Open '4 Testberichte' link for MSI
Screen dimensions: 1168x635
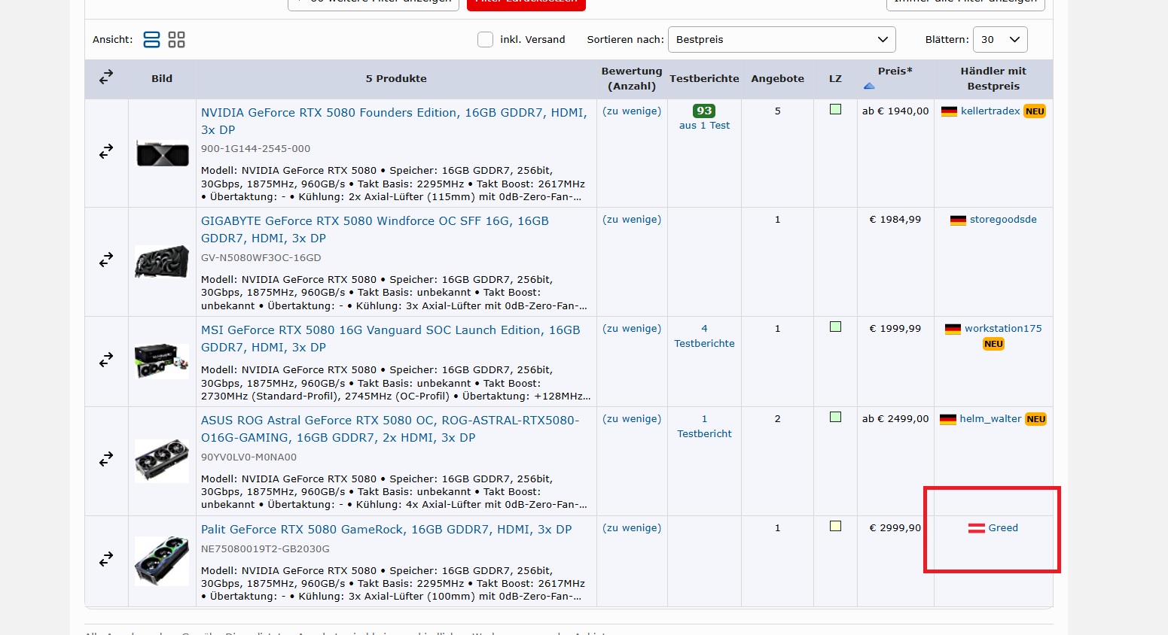click(x=704, y=336)
